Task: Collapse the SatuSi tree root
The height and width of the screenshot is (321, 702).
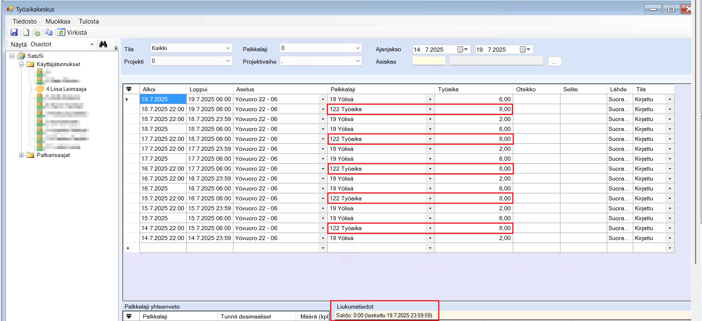Action: (x=12, y=56)
